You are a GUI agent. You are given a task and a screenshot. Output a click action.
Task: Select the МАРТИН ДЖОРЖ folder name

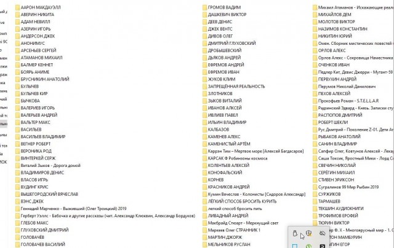coord(225,237)
